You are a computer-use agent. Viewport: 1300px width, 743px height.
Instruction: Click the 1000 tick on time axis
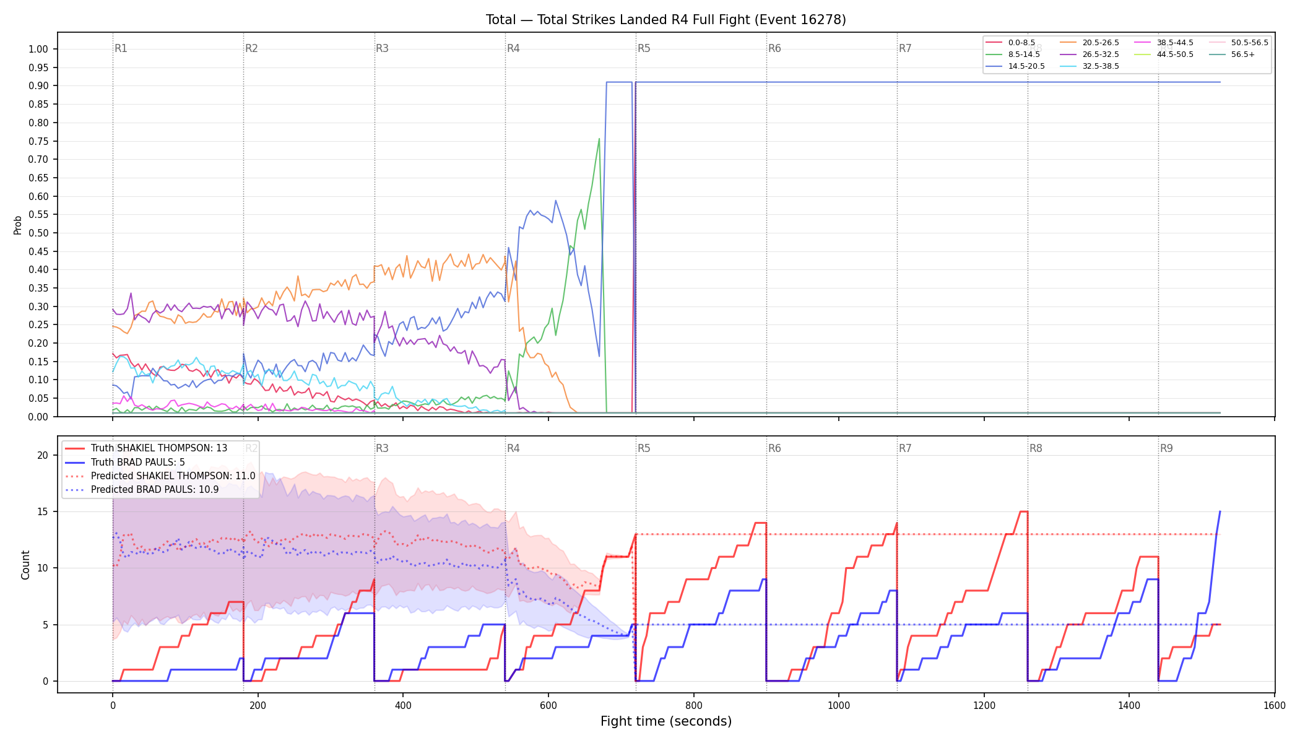(x=839, y=706)
